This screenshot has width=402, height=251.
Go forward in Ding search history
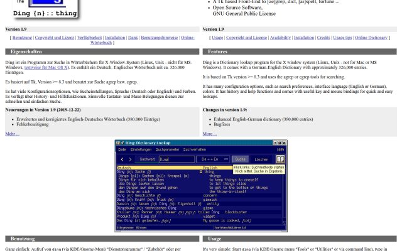pyautogui.click(x=130, y=159)
